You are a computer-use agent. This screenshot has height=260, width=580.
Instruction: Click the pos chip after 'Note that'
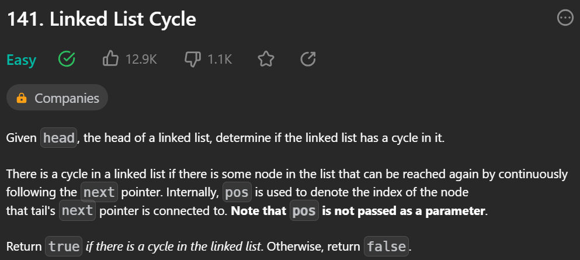tap(304, 210)
